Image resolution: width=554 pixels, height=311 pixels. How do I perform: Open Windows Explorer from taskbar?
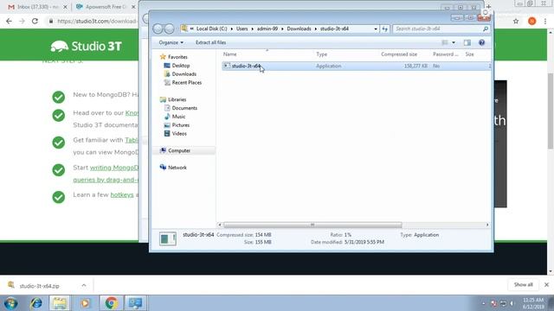click(x=60, y=303)
